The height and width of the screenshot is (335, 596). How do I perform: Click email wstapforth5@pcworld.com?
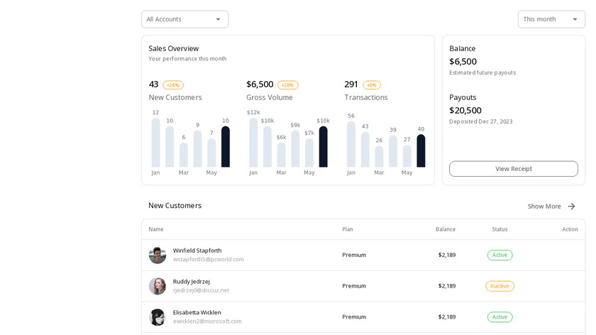(x=209, y=259)
